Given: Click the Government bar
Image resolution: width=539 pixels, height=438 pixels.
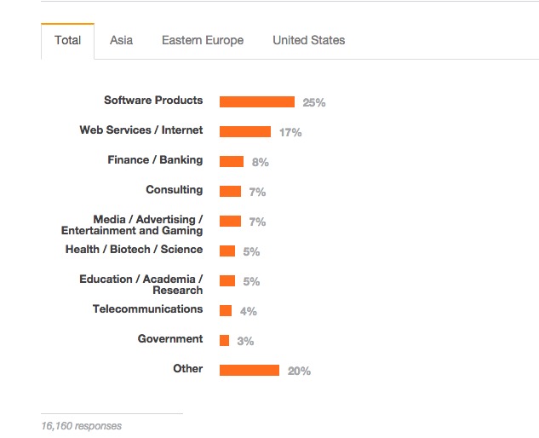Looking at the screenshot, I should click(224, 341).
